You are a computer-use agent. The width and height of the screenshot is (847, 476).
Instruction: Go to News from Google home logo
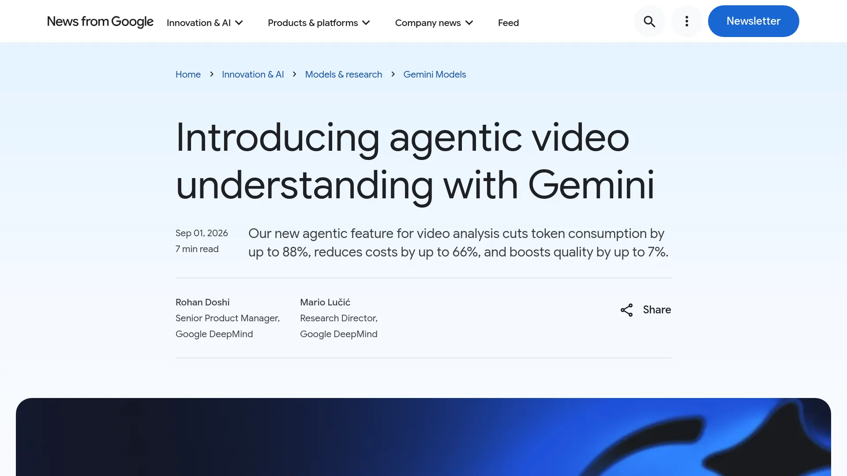(x=100, y=22)
